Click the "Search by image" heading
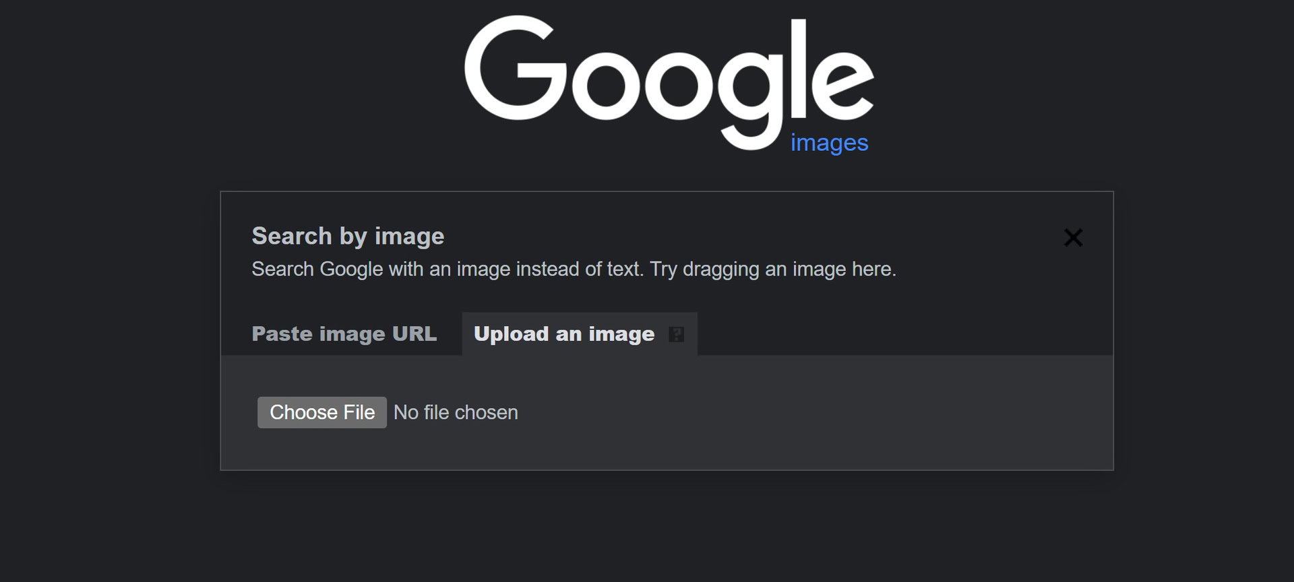This screenshot has height=582, width=1294. (x=348, y=236)
